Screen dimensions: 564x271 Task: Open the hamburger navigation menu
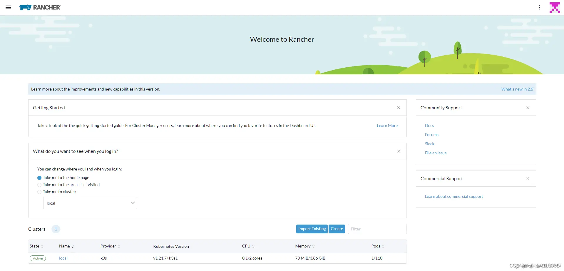coord(8,7)
